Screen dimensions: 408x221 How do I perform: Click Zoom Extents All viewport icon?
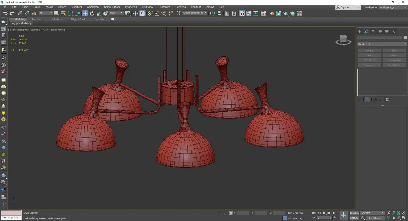(404, 213)
